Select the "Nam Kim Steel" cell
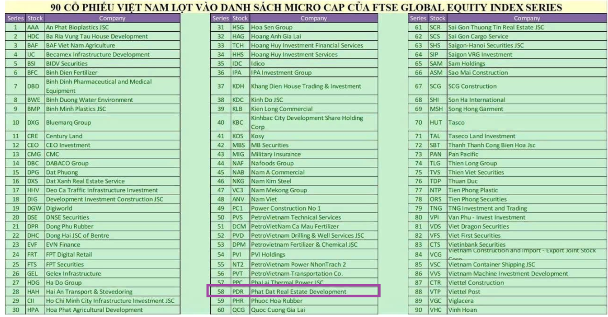The height and width of the screenshot is (317, 608). tap(313, 181)
